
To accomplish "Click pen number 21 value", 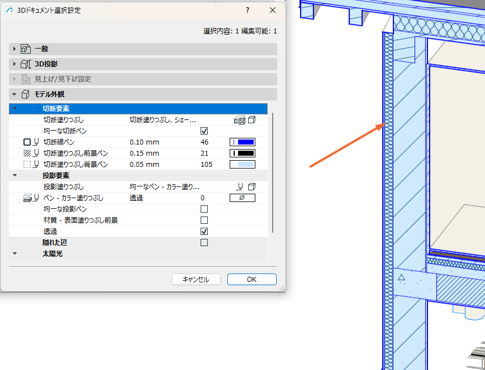I will (x=204, y=153).
